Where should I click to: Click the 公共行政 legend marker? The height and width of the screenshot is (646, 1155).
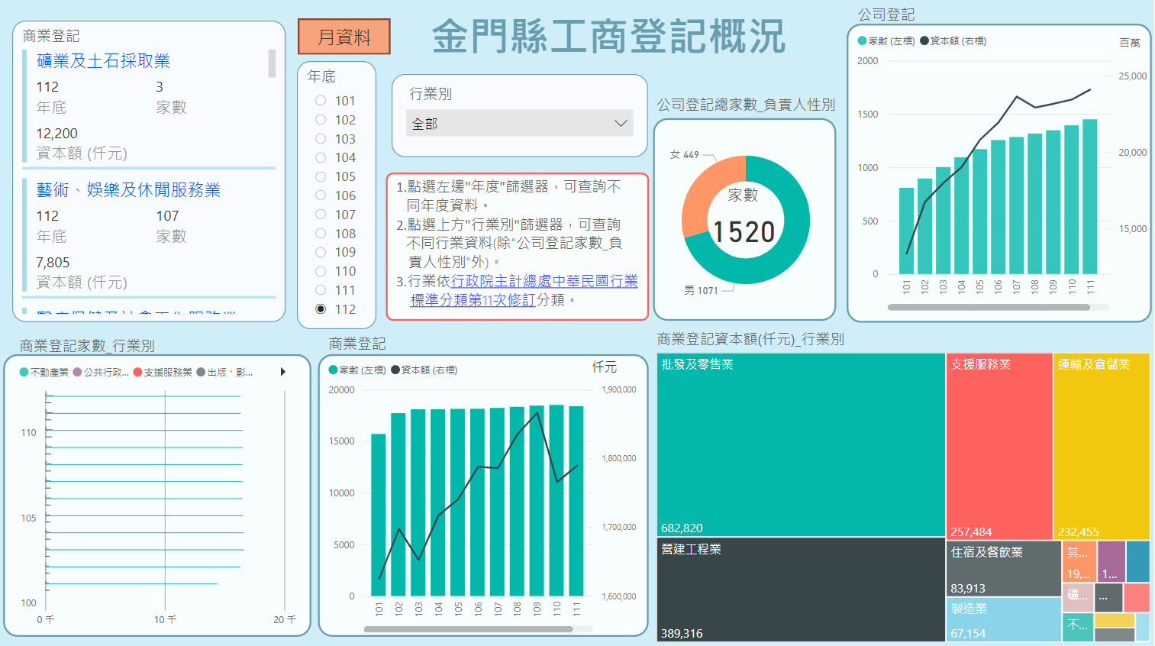coord(77,373)
